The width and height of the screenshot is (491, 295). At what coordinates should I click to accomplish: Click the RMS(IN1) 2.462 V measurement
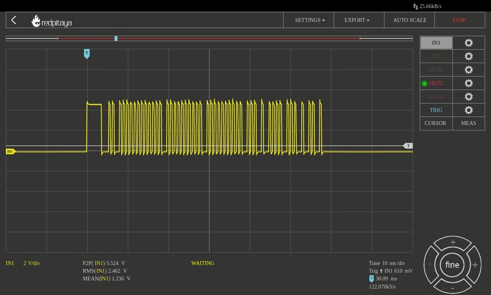pos(105,271)
